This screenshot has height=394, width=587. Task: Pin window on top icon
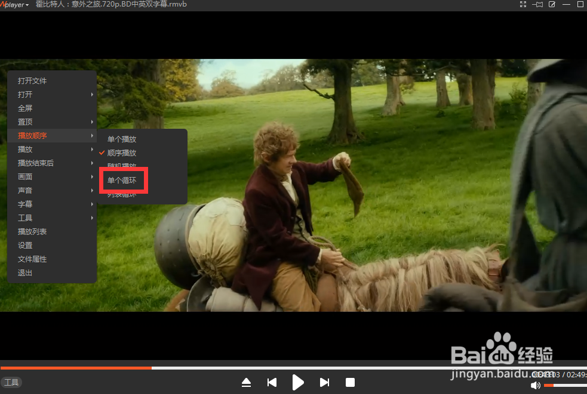(x=537, y=5)
